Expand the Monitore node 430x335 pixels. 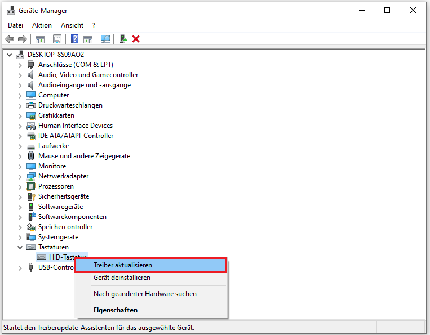point(20,167)
